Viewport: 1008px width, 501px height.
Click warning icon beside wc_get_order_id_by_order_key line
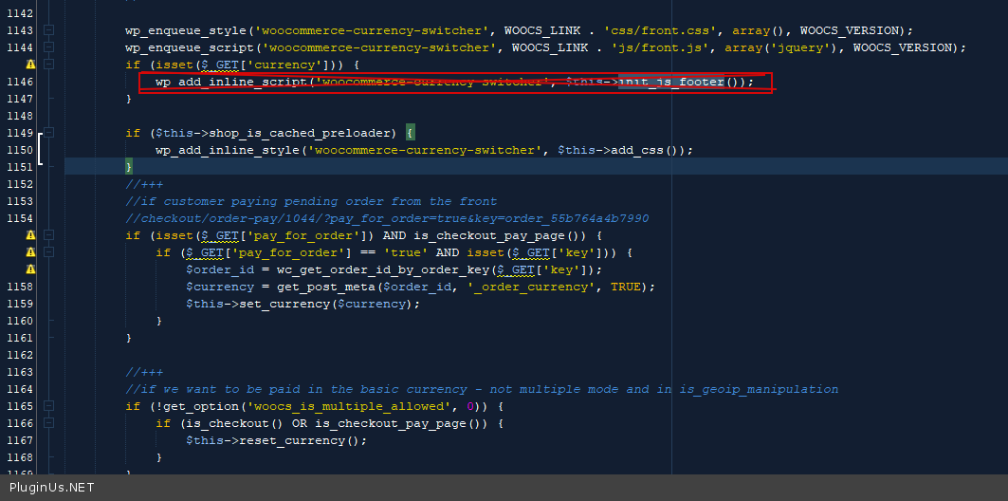point(30,269)
